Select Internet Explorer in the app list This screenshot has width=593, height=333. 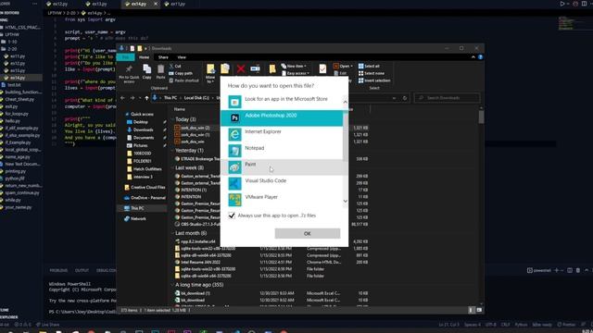(x=282, y=134)
